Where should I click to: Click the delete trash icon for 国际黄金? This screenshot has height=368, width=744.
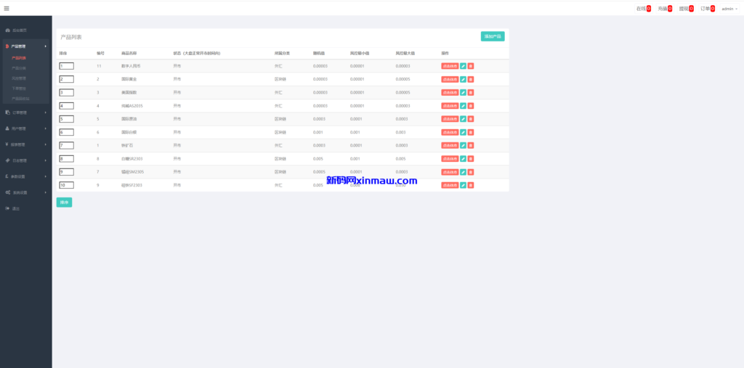(471, 79)
